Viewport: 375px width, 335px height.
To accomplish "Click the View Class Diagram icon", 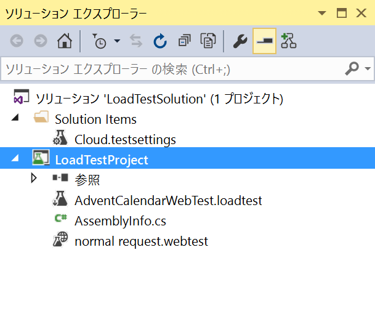I will click(x=288, y=41).
